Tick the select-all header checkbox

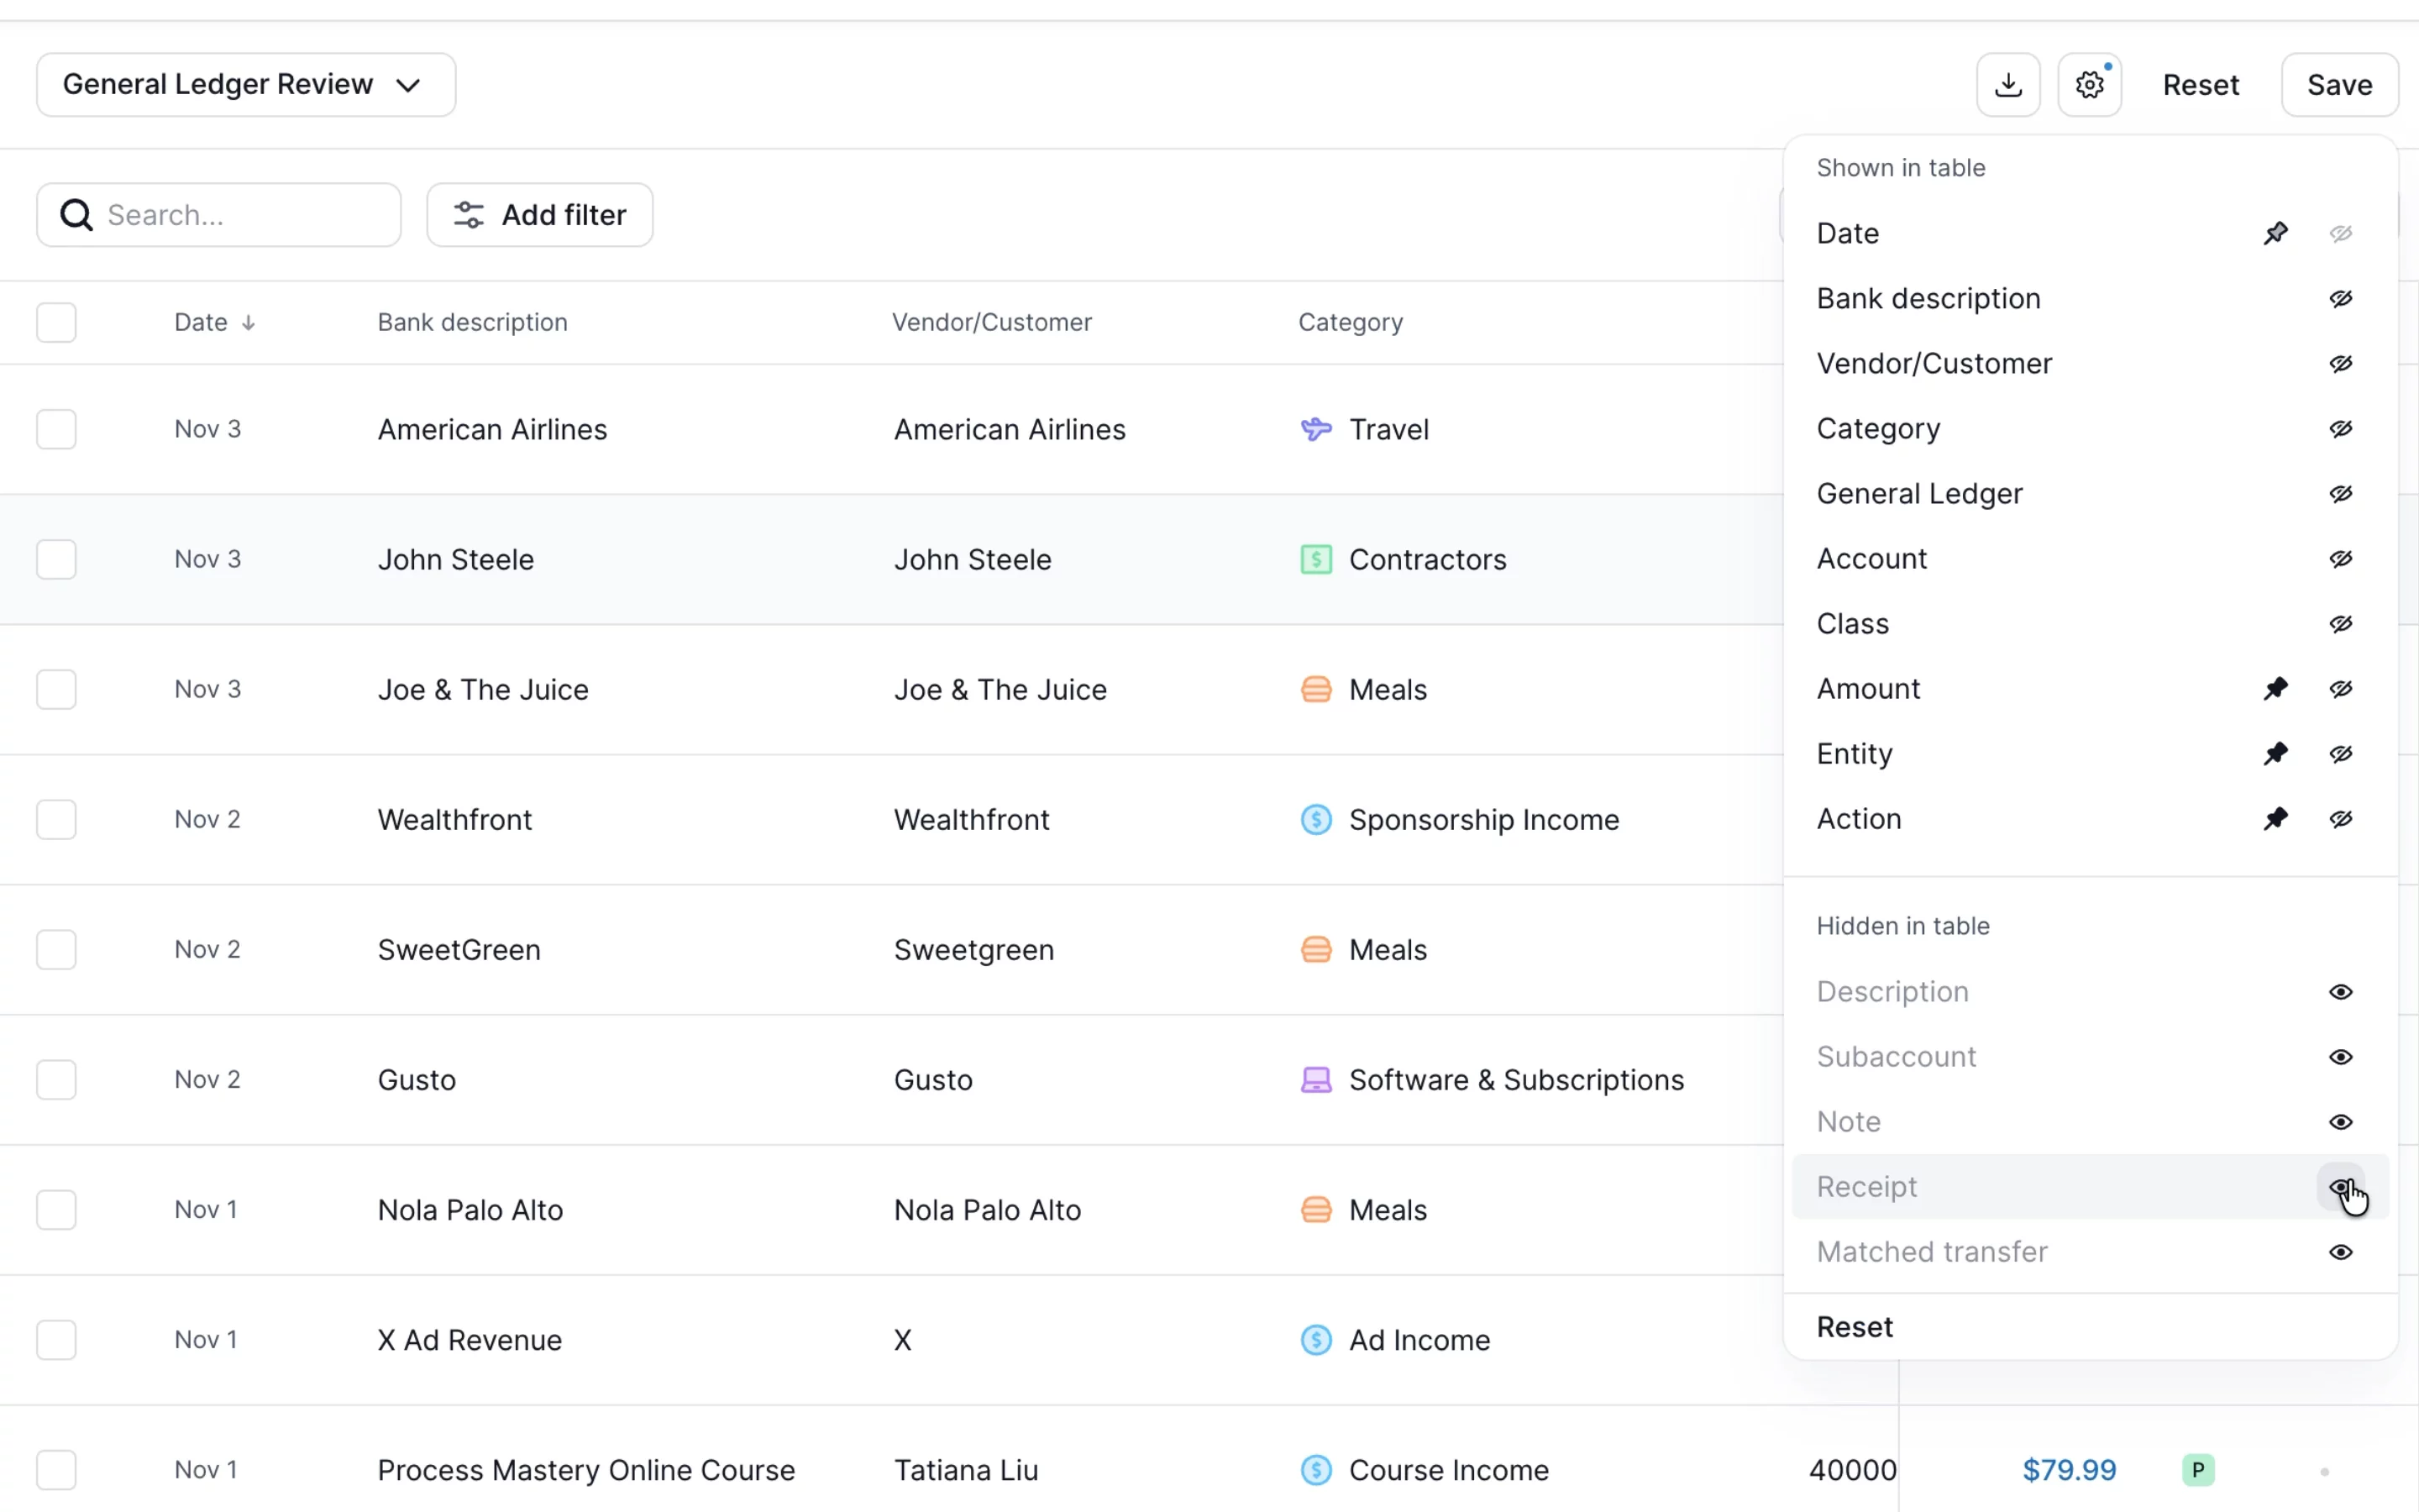[x=56, y=322]
